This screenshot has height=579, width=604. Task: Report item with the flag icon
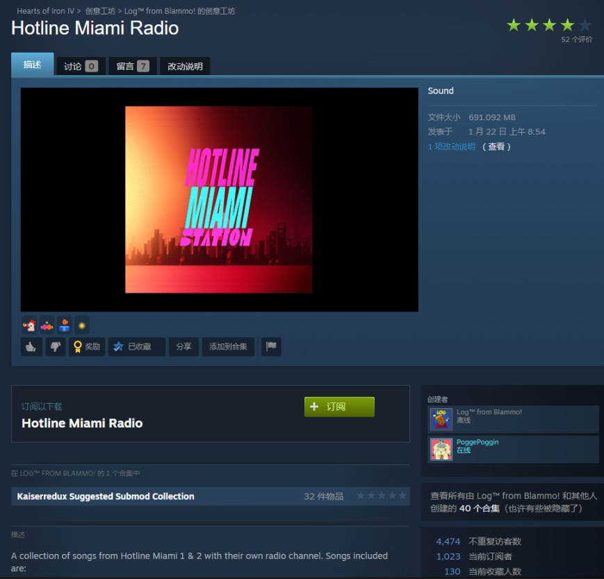(x=271, y=347)
